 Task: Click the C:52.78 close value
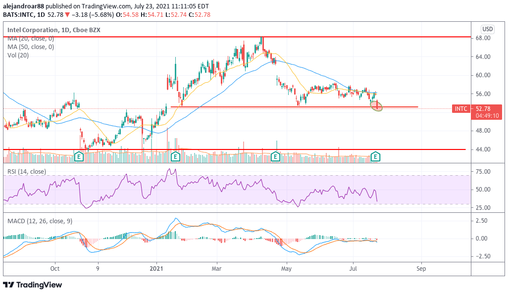pyautogui.click(x=200, y=14)
